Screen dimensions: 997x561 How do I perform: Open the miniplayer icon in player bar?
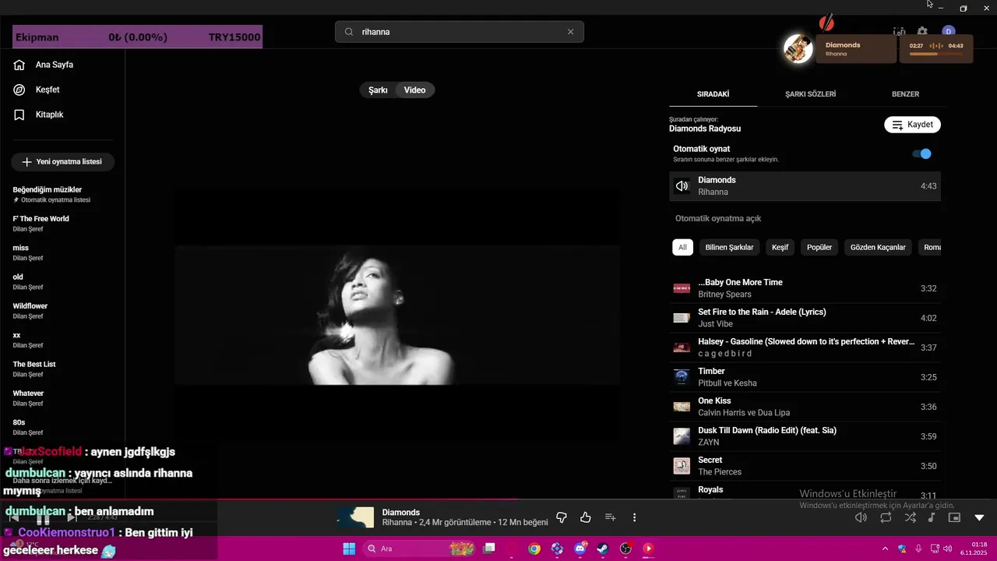coord(954,517)
